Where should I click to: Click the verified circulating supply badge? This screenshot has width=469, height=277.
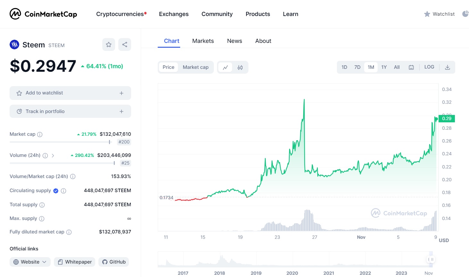(x=56, y=191)
